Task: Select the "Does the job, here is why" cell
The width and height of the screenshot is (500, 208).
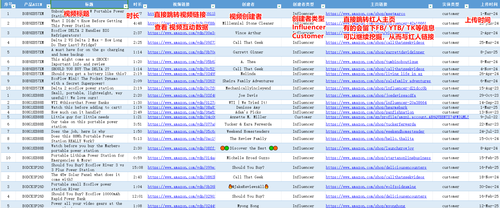Action: pos(89,131)
